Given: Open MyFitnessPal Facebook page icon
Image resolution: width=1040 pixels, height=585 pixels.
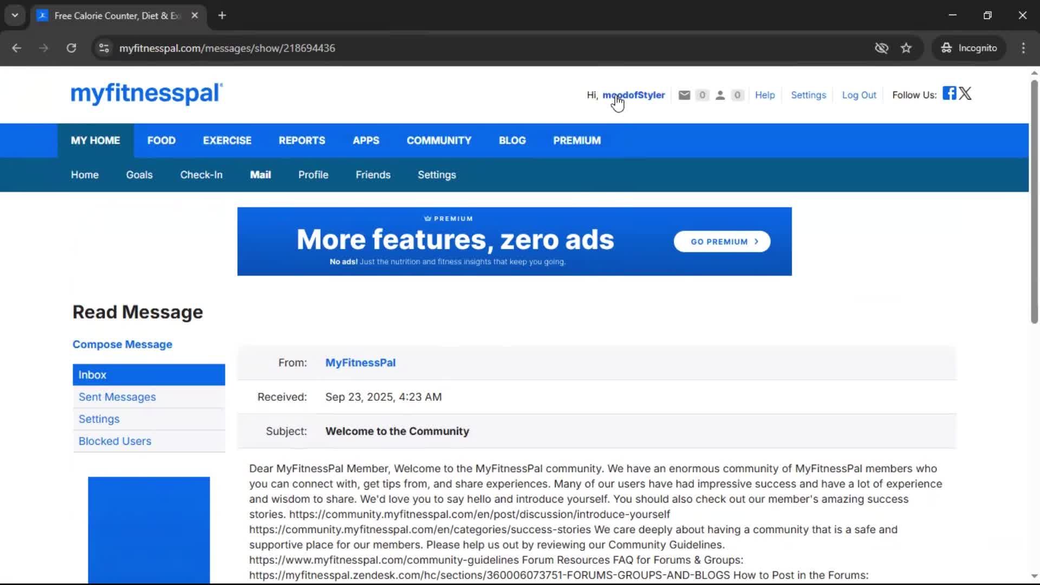Looking at the screenshot, I should point(949,93).
